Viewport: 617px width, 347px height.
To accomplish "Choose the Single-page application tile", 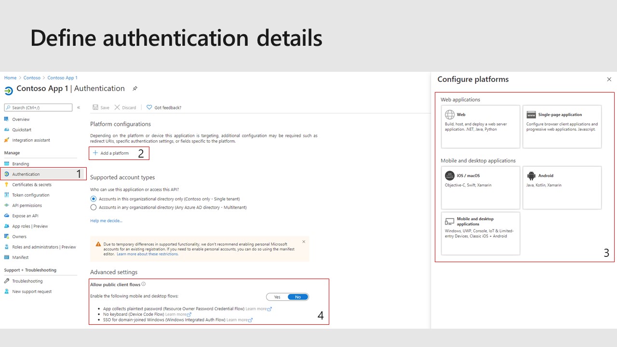I will 562,126.
